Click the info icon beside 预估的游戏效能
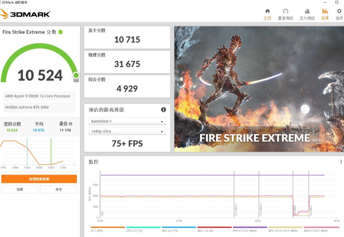This screenshot has height=237, width=344. click(163, 110)
